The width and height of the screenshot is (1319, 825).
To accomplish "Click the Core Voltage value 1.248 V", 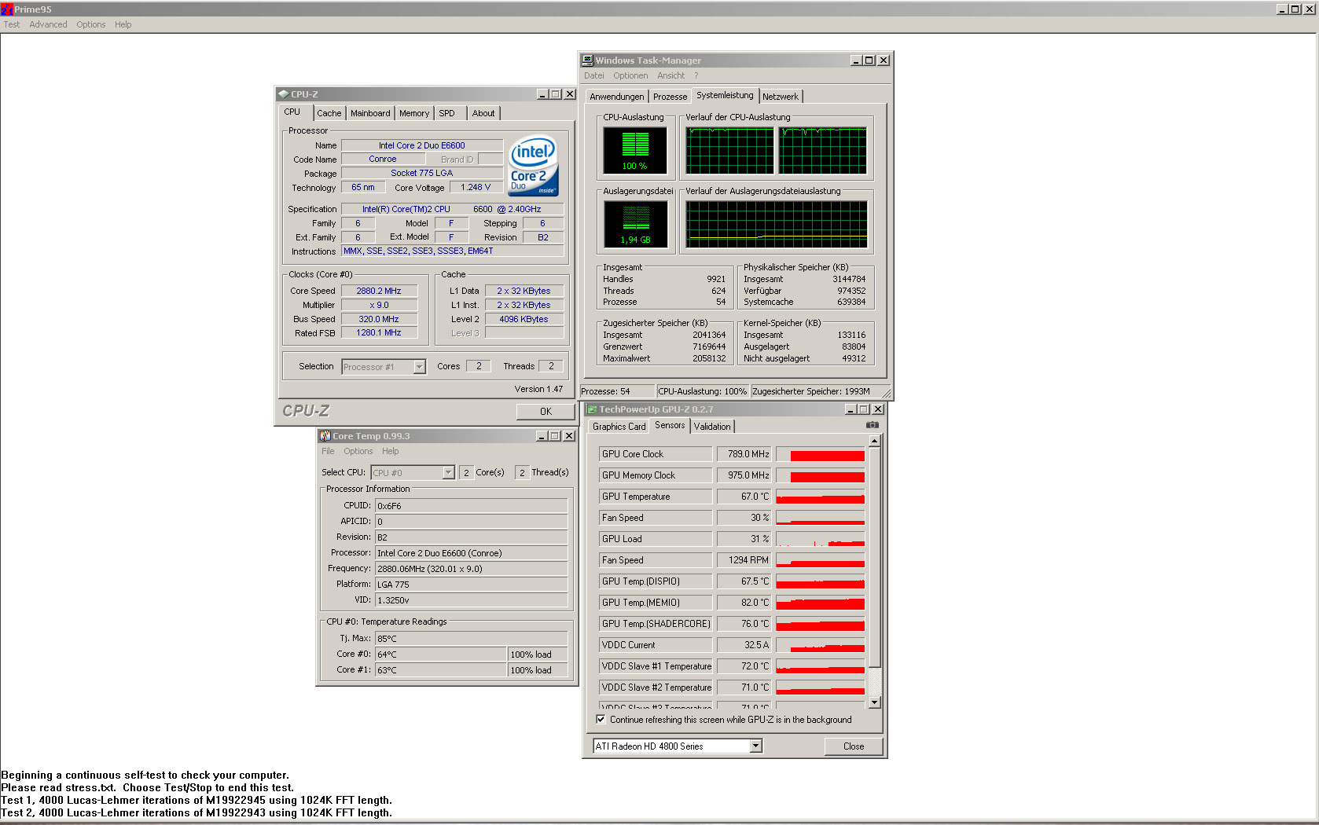I will pyautogui.click(x=476, y=188).
